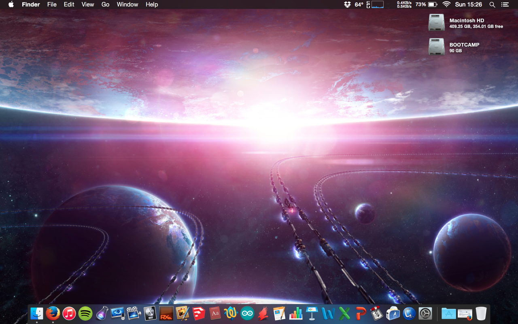518x324 pixels.
Task: Open the View menu
Action: (x=88, y=4)
